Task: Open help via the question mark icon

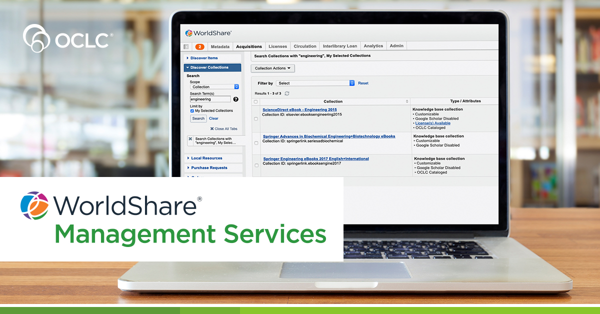Action: click(x=235, y=99)
